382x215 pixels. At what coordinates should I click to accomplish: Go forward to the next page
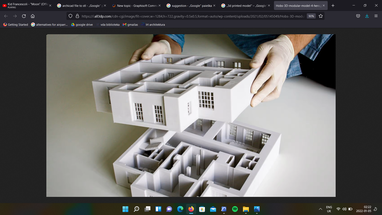(x=15, y=16)
